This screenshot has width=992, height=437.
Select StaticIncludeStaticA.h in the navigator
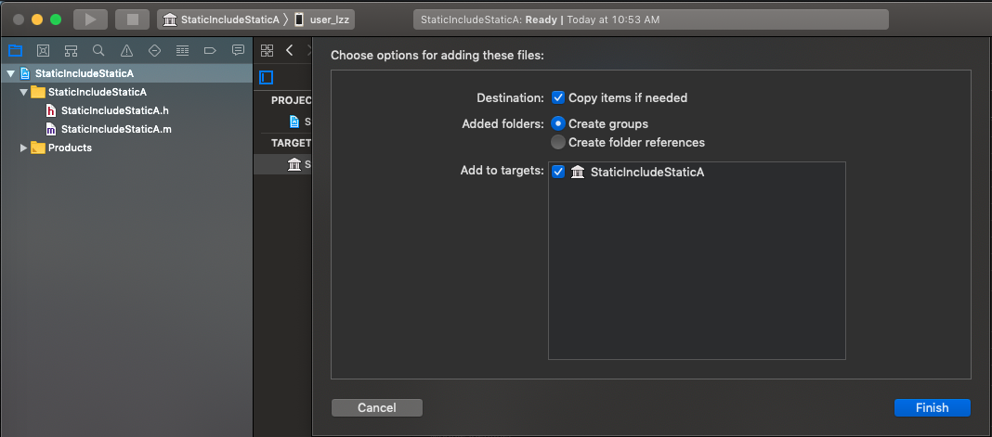click(115, 111)
